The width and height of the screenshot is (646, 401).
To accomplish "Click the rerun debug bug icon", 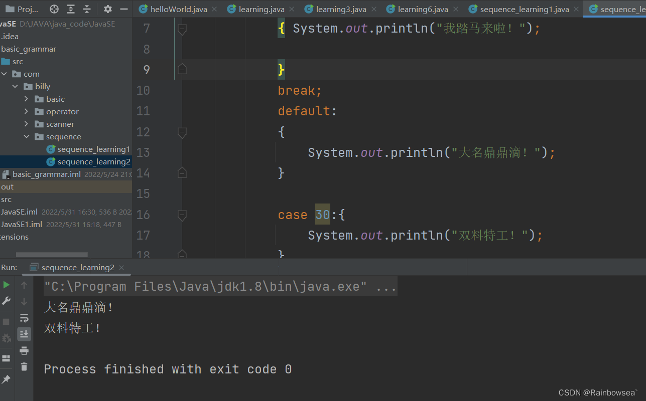I will (6, 338).
